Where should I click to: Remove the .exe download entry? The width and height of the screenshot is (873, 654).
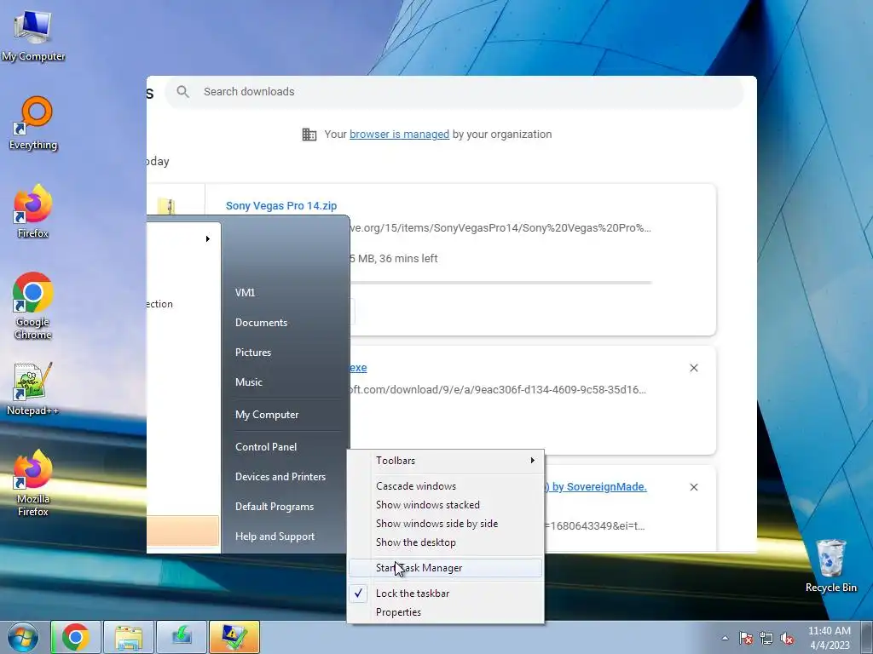tap(694, 368)
